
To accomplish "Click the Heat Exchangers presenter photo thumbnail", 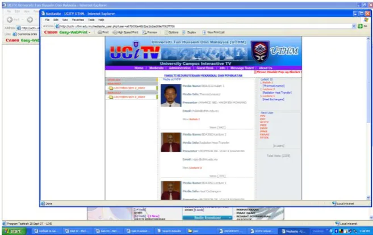I will [171, 190].
